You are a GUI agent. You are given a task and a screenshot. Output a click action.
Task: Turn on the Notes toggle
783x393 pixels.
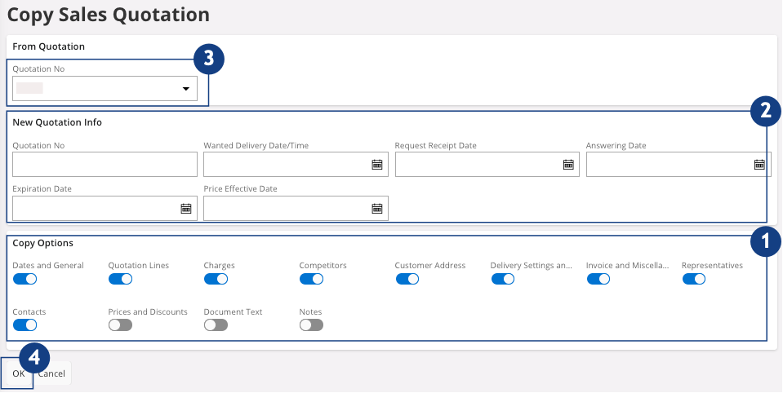[x=311, y=325]
